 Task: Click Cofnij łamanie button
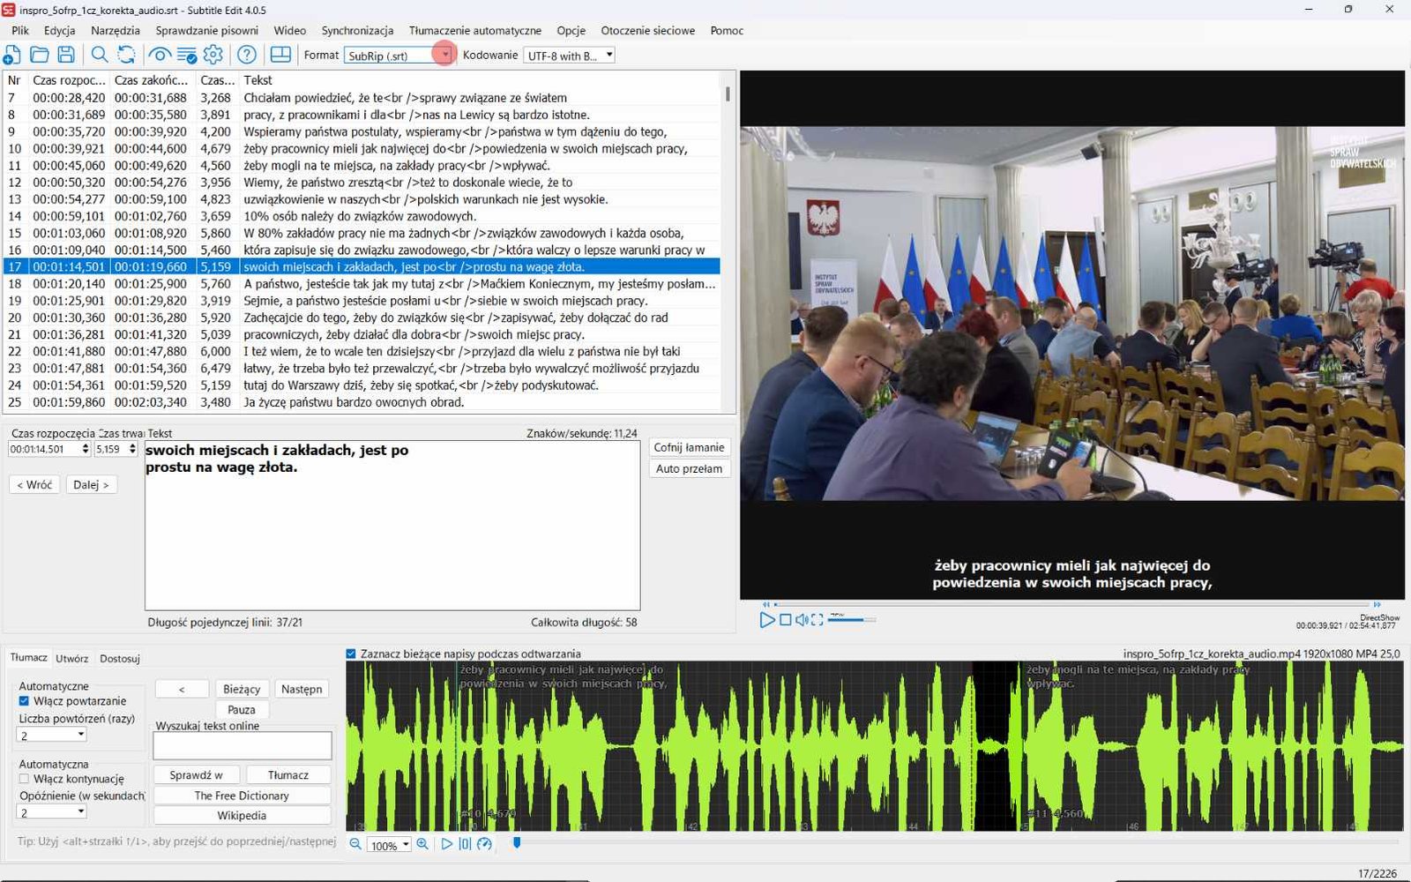pos(689,447)
